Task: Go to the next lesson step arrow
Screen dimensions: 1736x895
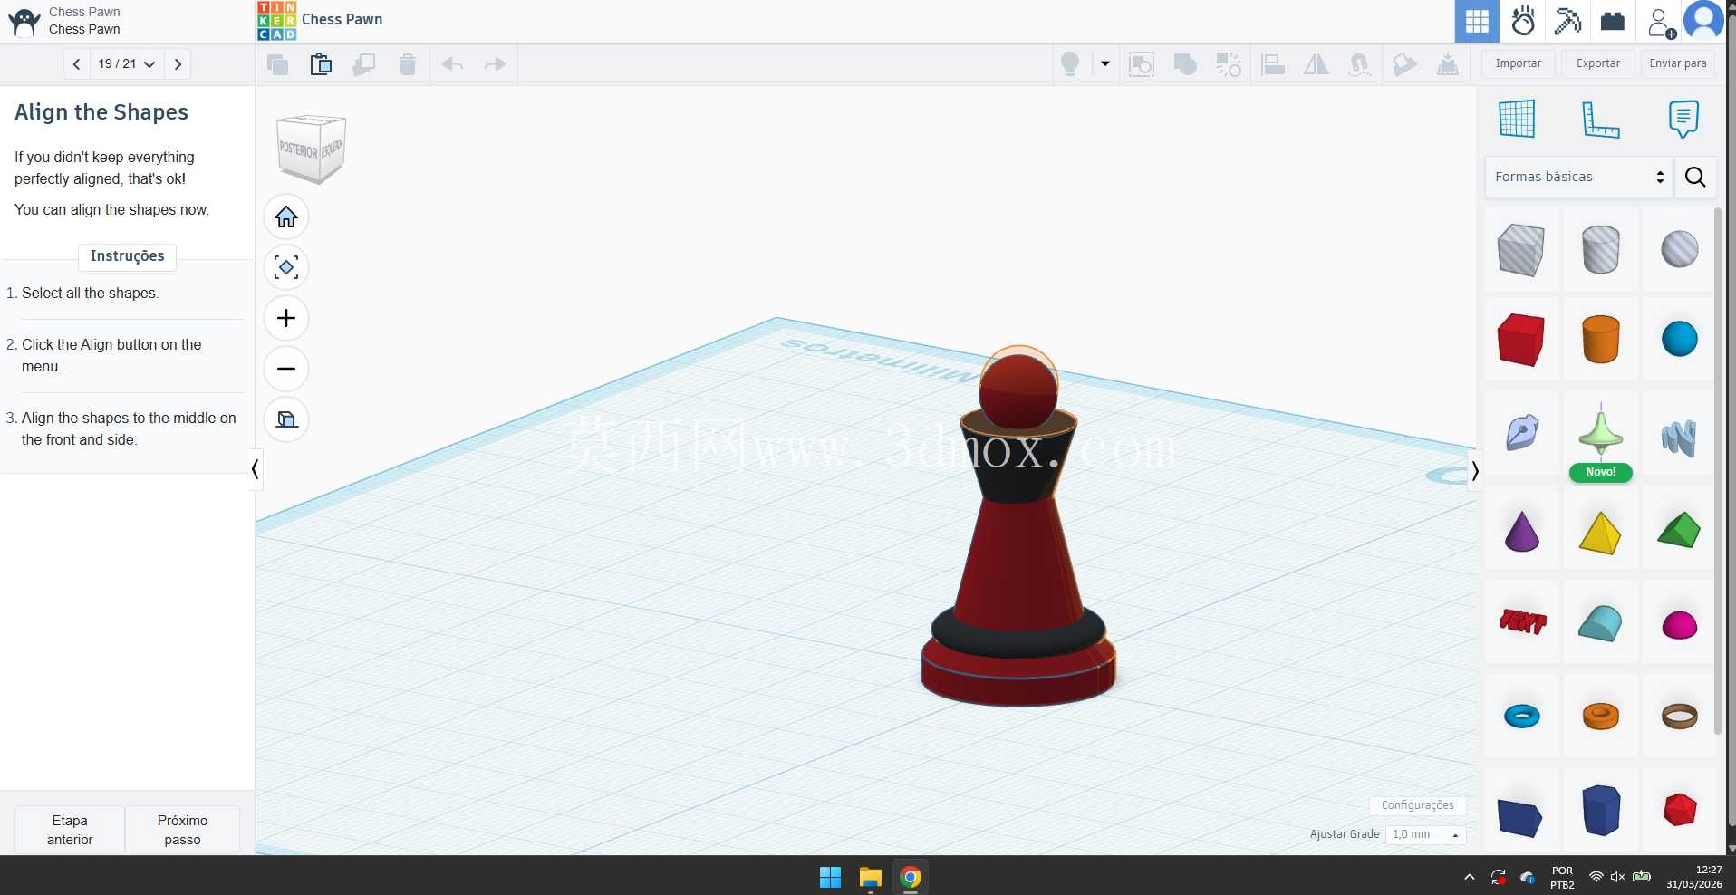Action: (x=178, y=64)
